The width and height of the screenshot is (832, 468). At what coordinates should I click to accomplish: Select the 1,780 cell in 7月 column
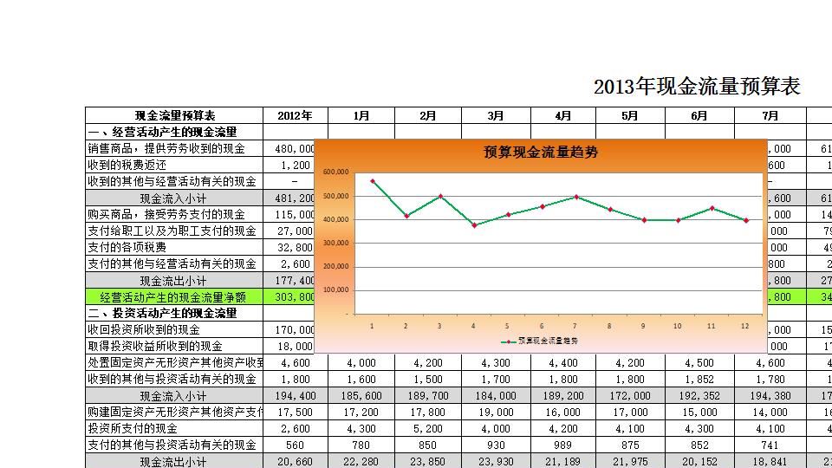coord(770,380)
